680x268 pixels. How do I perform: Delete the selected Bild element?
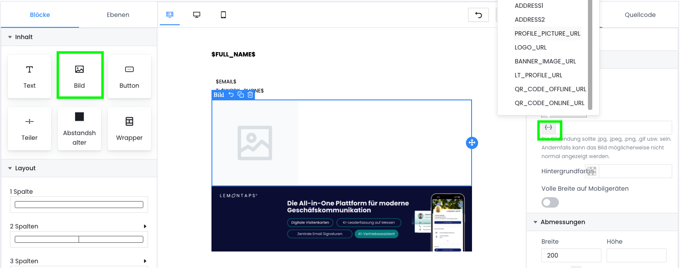250,95
